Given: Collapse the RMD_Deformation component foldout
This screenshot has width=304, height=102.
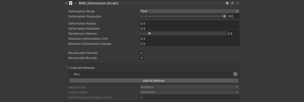Looking at the screenshot, I should (x=66, y=3).
